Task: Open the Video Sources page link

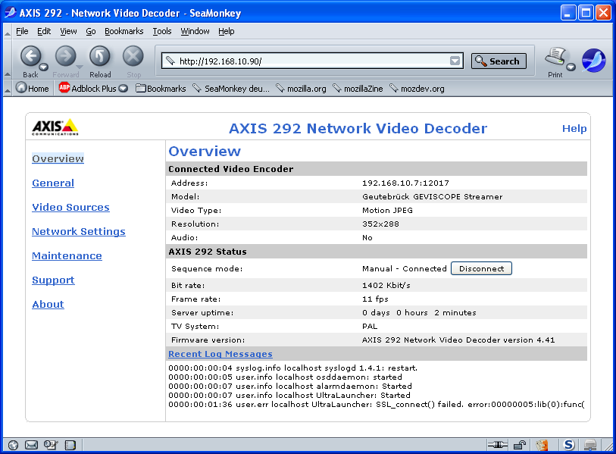Action: pyautogui.click(x=70, y=207)
